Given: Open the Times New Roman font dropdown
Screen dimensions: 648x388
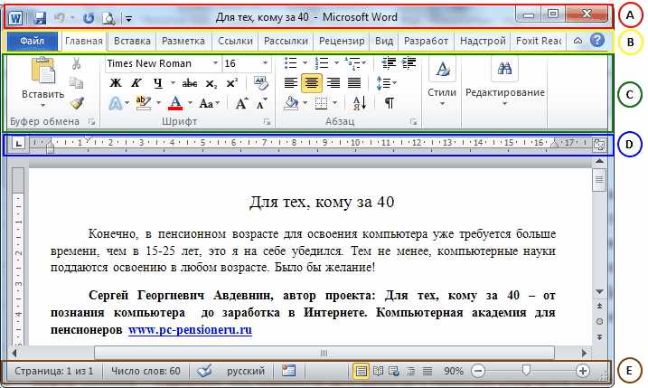Looking at the screenshot, I should [215, 63].
